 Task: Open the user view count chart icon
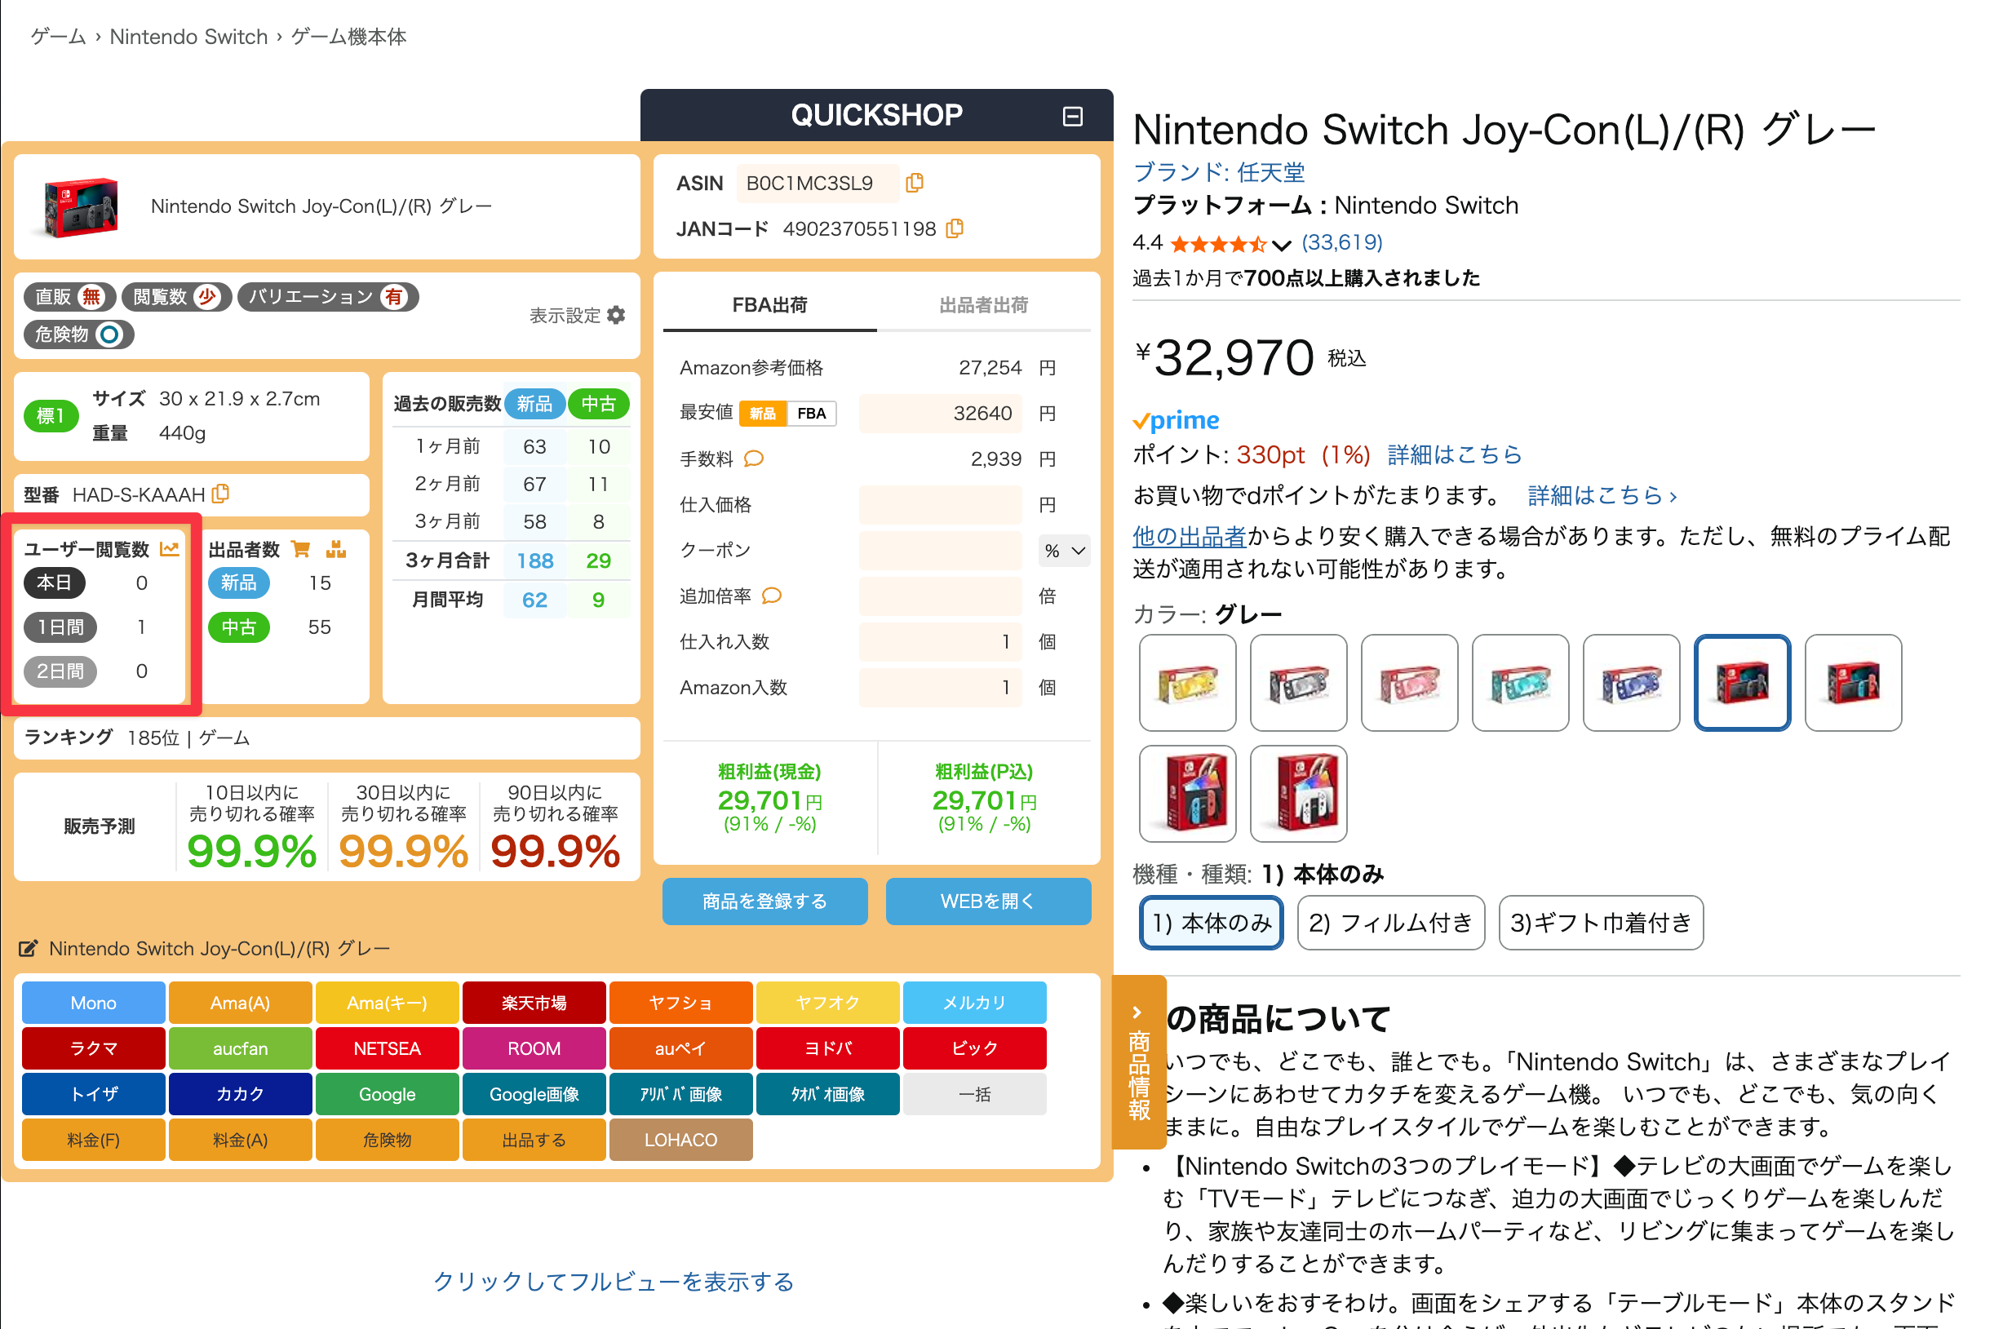pyautogui.click(x=170, y=549)
